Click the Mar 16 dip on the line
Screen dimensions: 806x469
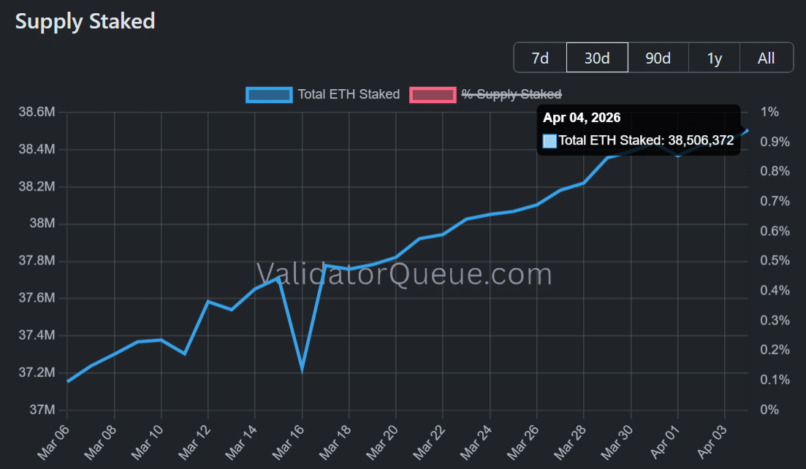302,369
